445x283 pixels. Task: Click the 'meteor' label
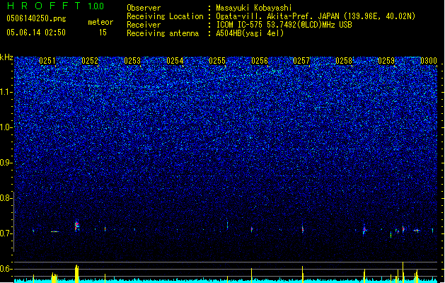[x=100, y=22]
